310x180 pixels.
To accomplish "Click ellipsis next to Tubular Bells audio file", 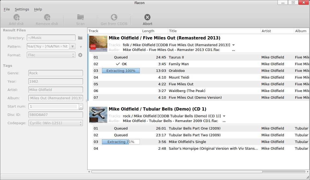I will coord(224,121).
